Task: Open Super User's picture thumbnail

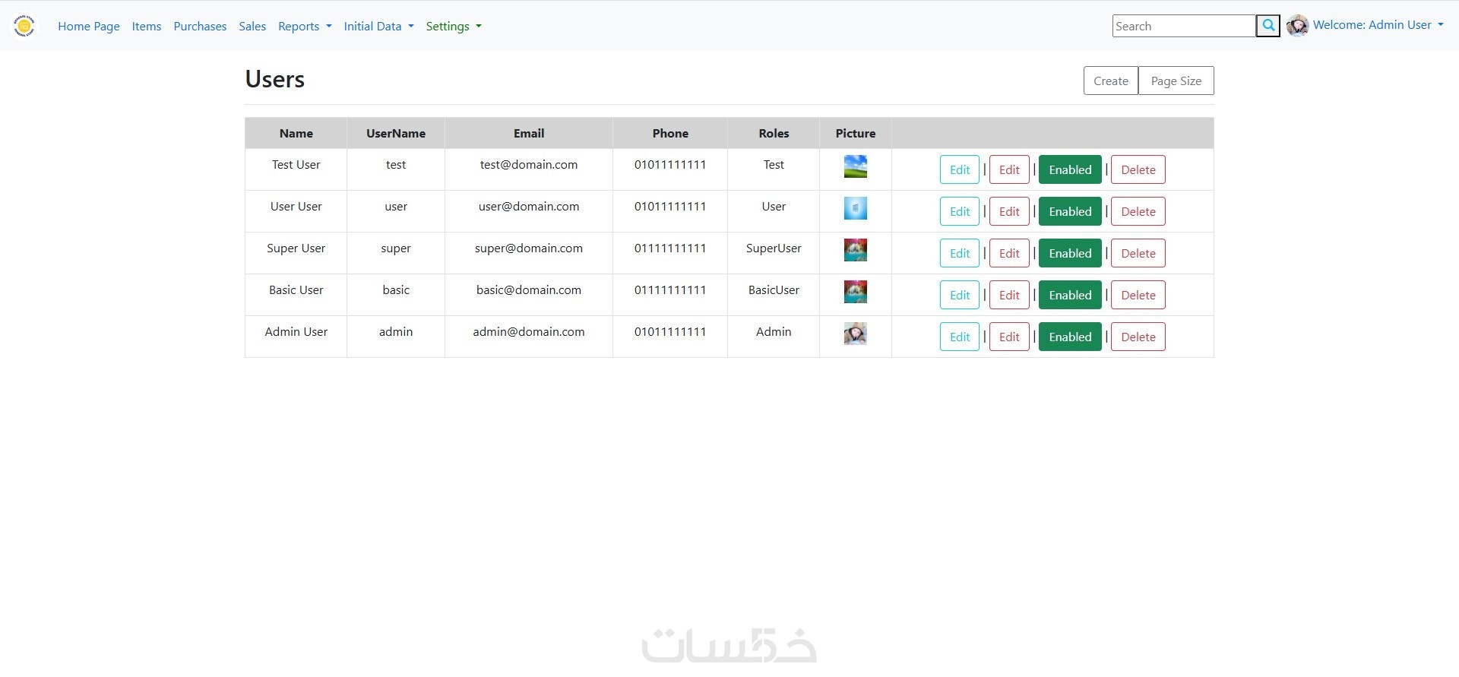Action: pos(856,250)
